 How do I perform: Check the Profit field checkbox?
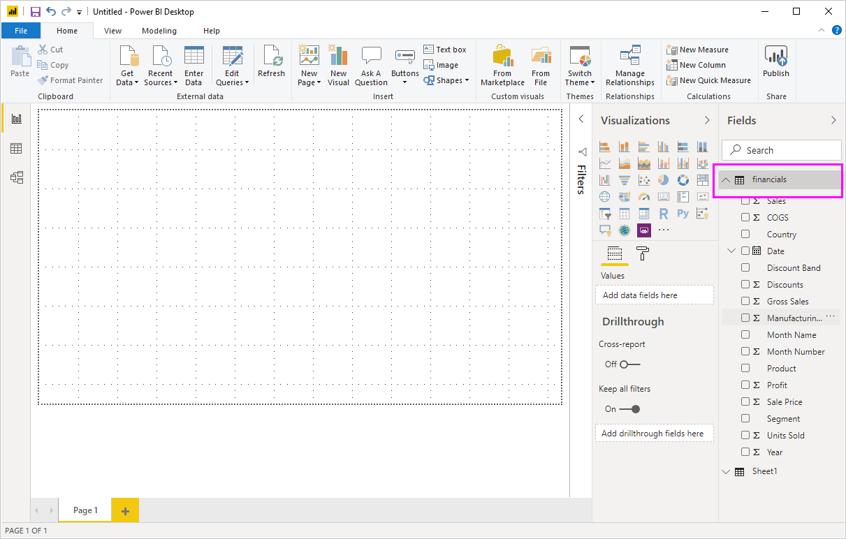point(745,385)
